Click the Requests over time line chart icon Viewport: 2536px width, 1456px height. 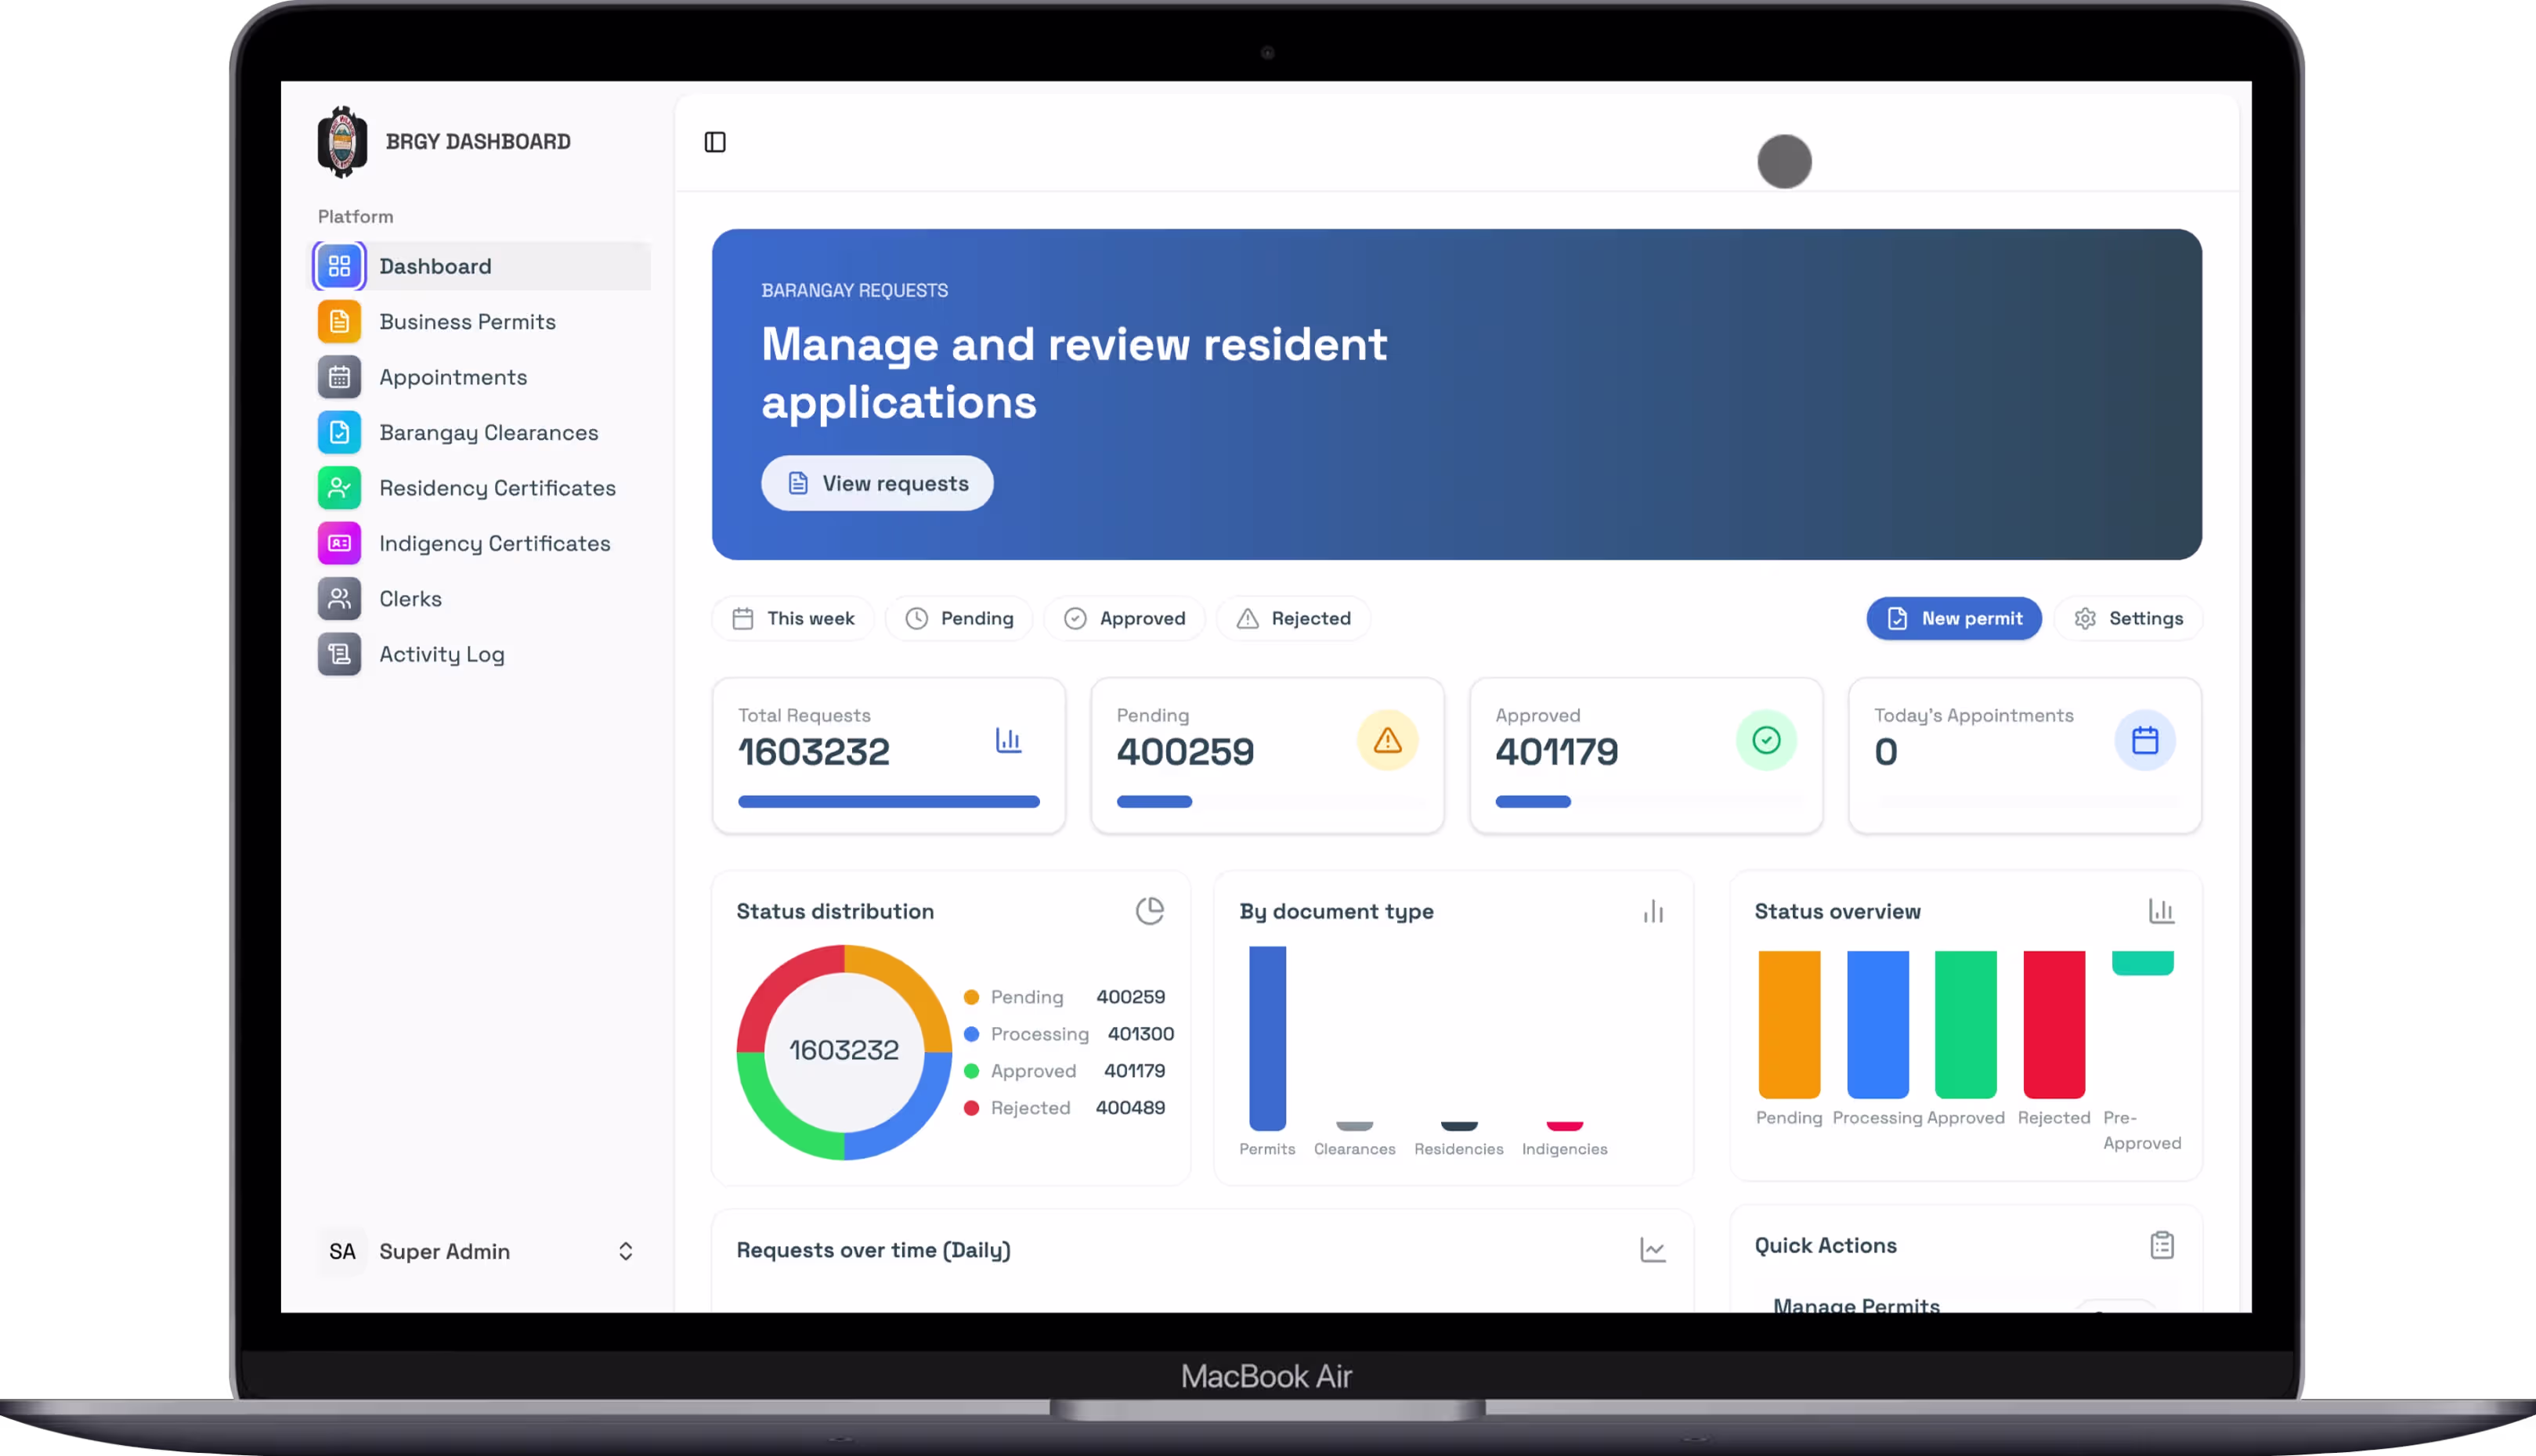[1653, 1250]
